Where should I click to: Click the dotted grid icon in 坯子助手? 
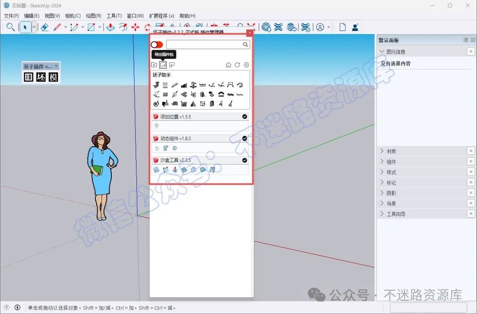[x=203, y=104]
